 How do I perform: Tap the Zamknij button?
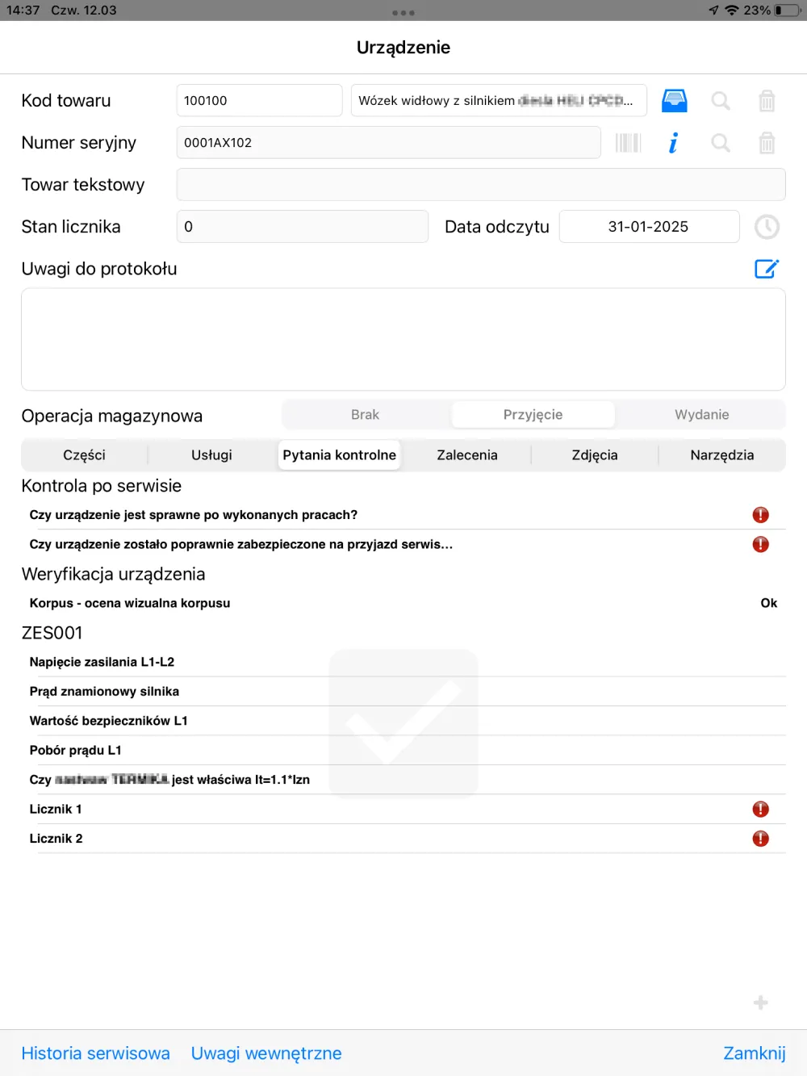point(754,1053)
